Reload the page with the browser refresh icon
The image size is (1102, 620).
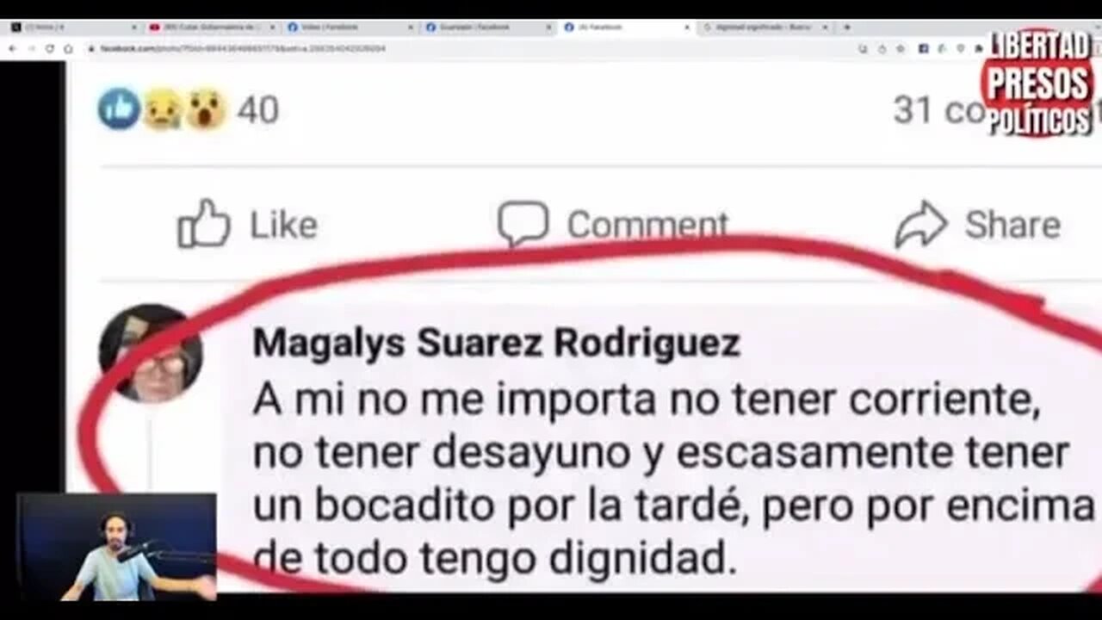[49, 49]
